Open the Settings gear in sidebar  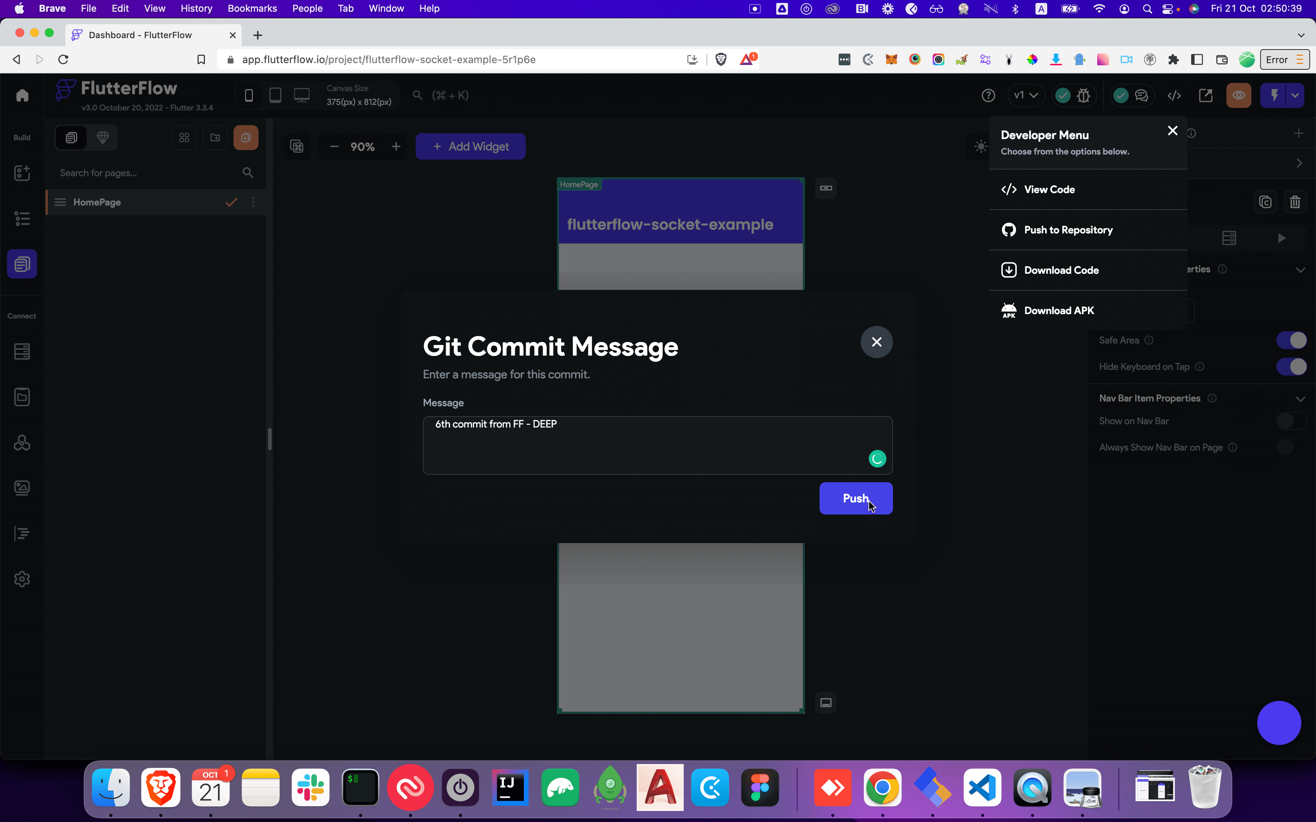(x=22, y=579)
